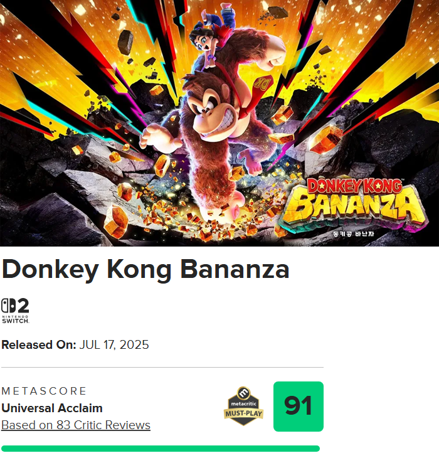439x458 pixels.
Task: Click the Released On date JUL 17, 2025
Action: [114, 344]
